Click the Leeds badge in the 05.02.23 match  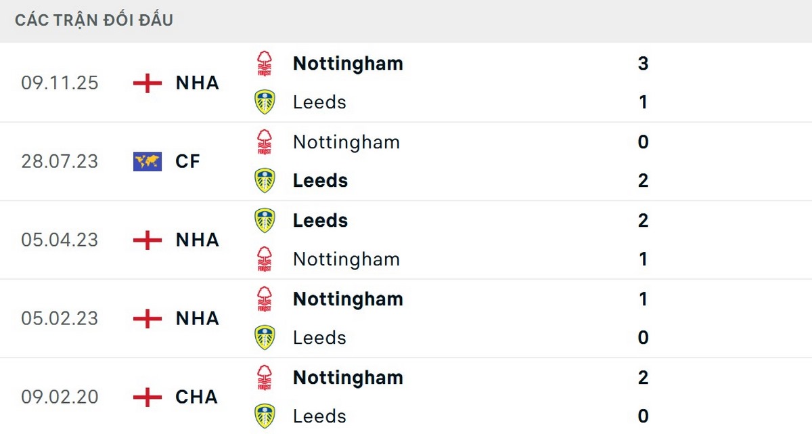click(265, 337)
